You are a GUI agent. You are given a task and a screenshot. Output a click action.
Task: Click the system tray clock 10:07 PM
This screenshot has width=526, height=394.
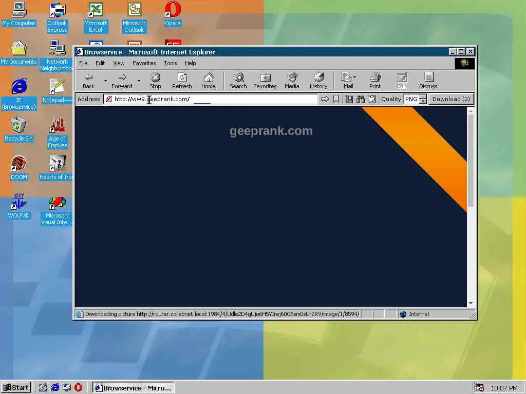coord(504,388)
